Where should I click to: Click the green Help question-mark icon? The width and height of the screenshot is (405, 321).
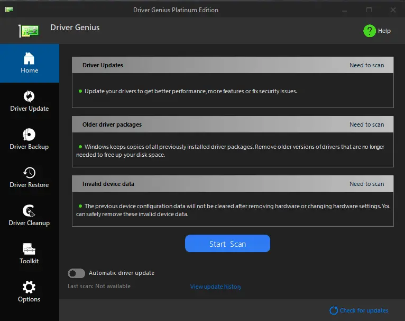[x=370, y=31]
